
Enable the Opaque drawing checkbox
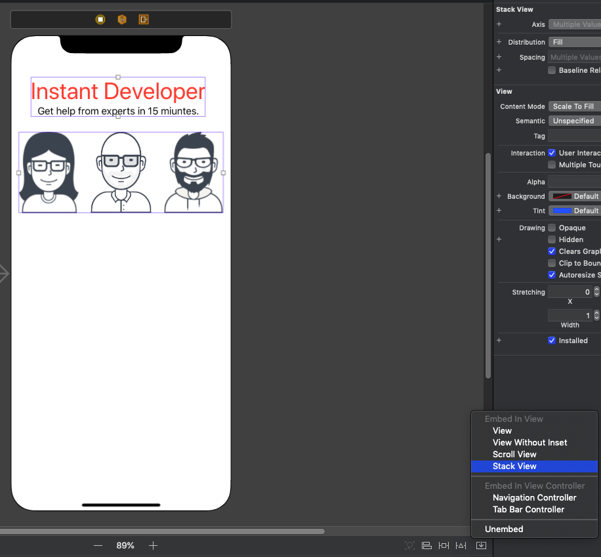click(x=552, y=228)
